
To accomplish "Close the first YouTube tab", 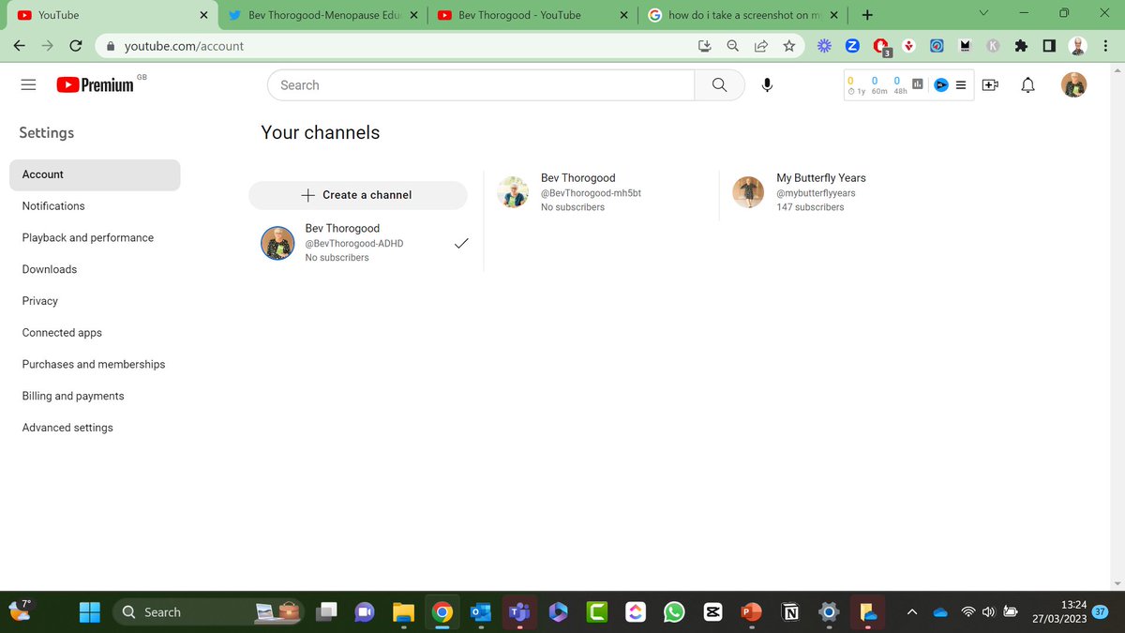I will 204,15.
